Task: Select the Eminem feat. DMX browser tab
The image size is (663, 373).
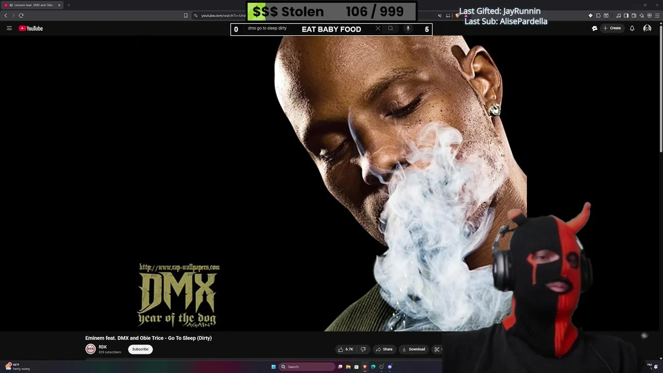Action: [32, 5]
